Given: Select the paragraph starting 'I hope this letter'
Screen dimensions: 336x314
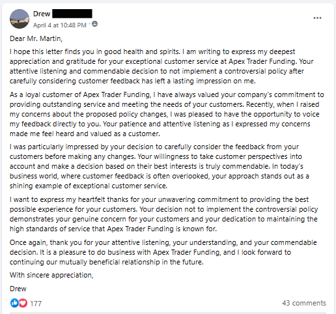Looking at the screenshot, I should 161,66.
